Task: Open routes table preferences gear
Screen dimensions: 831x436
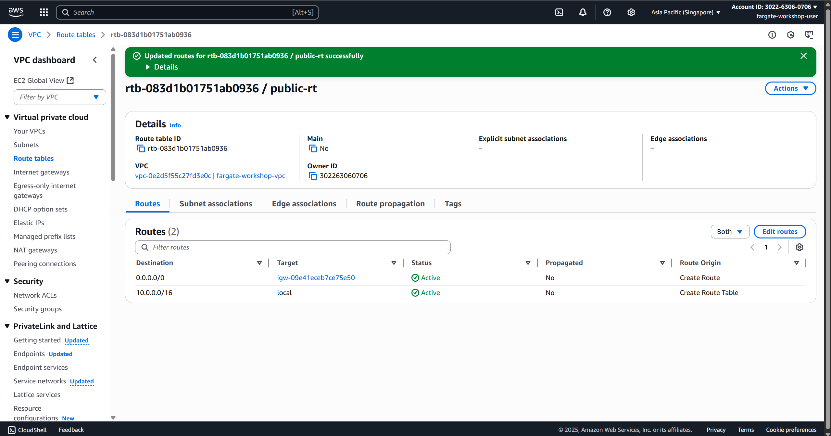Action: [799, 247]
